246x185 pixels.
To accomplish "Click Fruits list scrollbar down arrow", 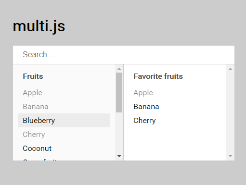I will 119,156.
